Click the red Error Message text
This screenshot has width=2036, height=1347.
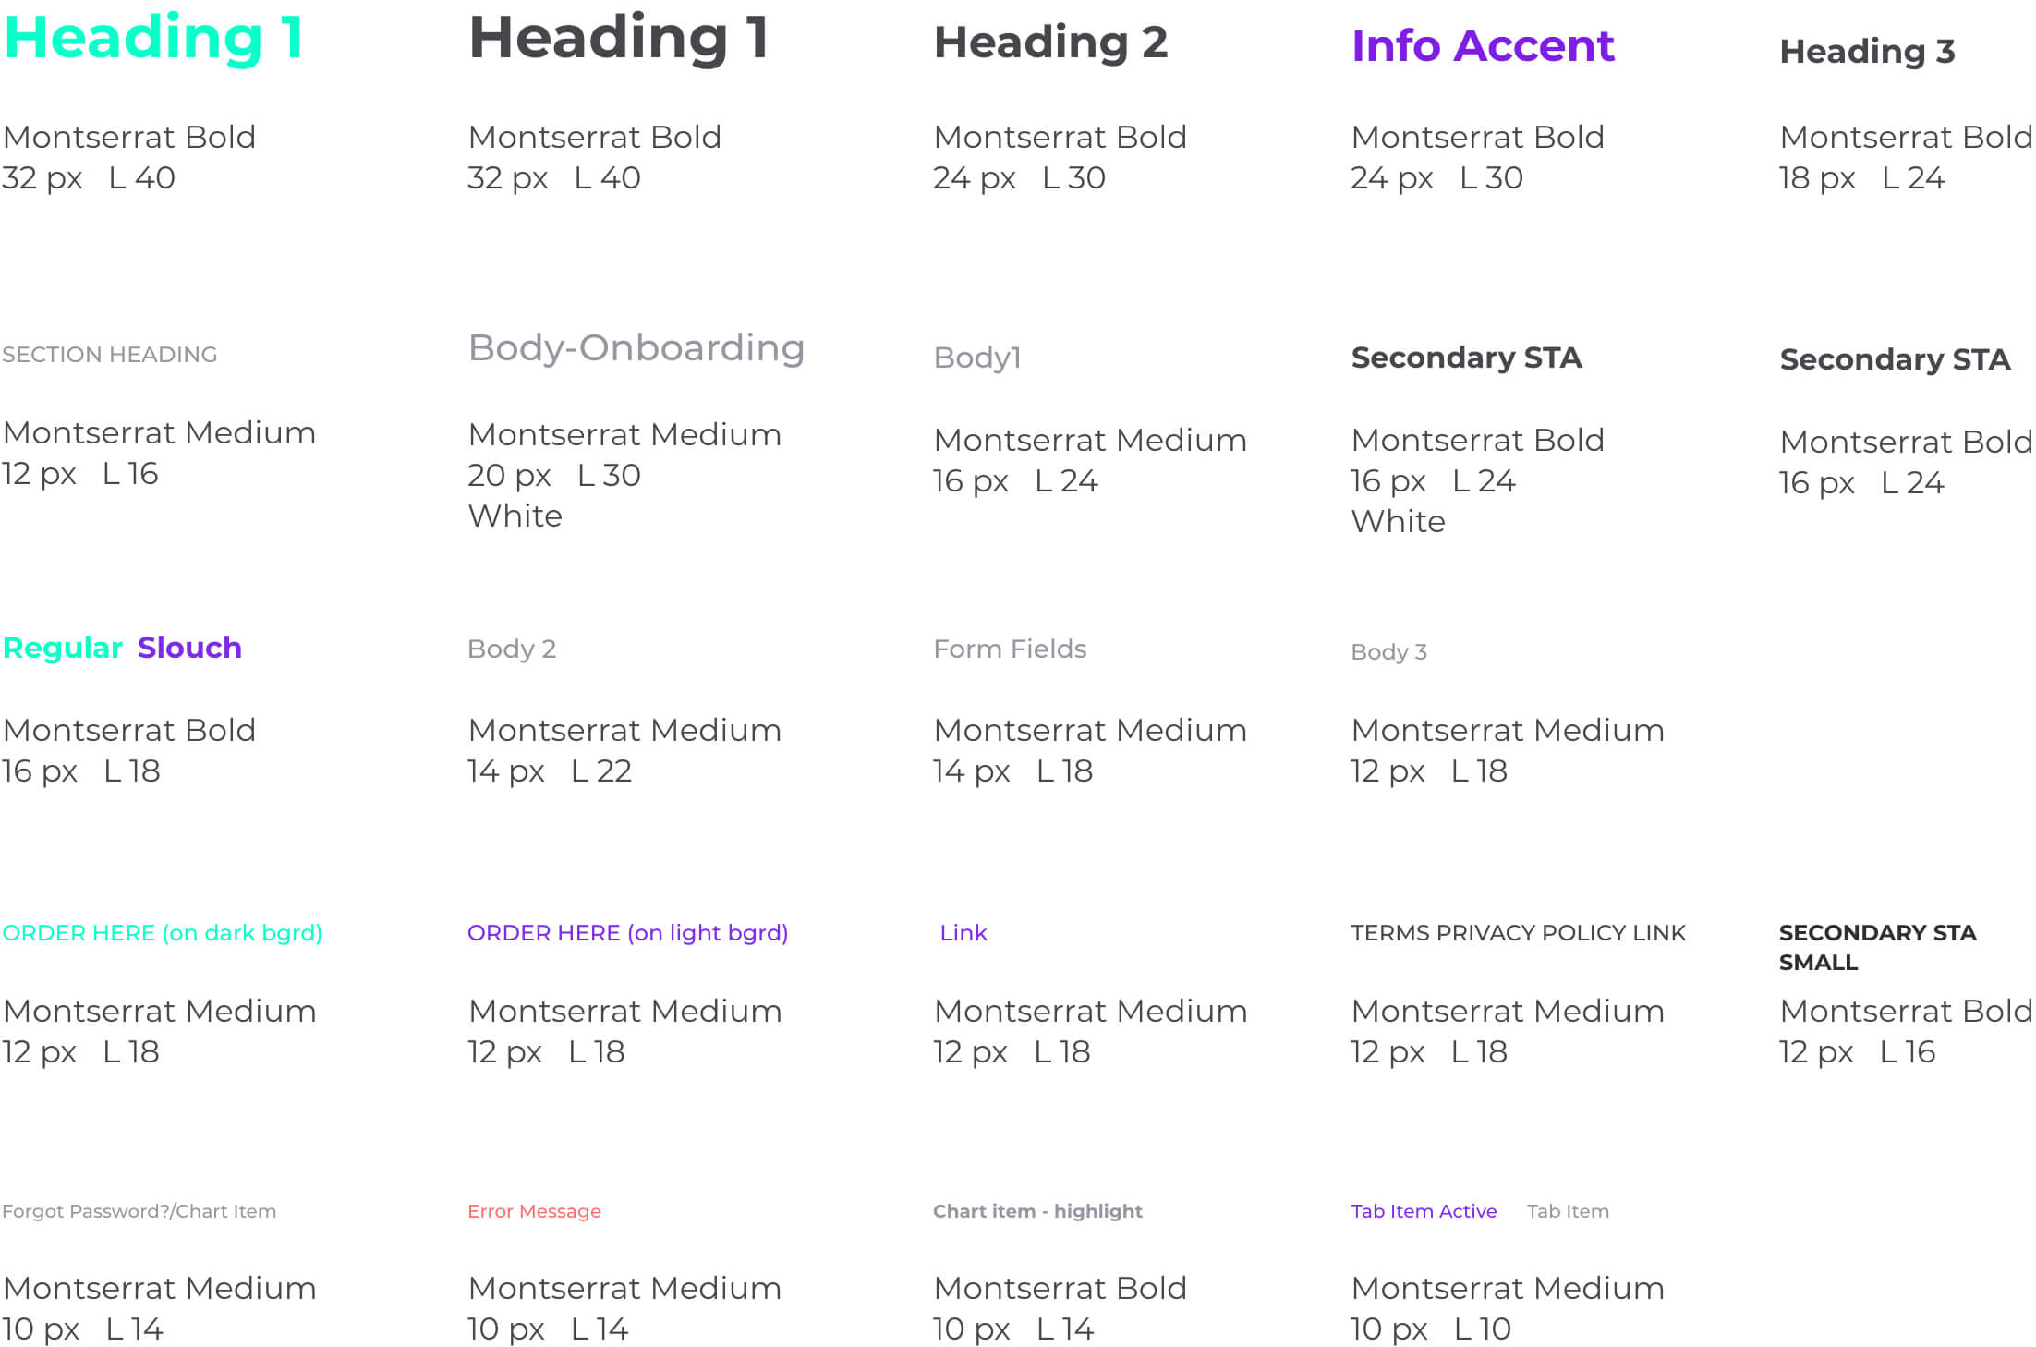534,1211
